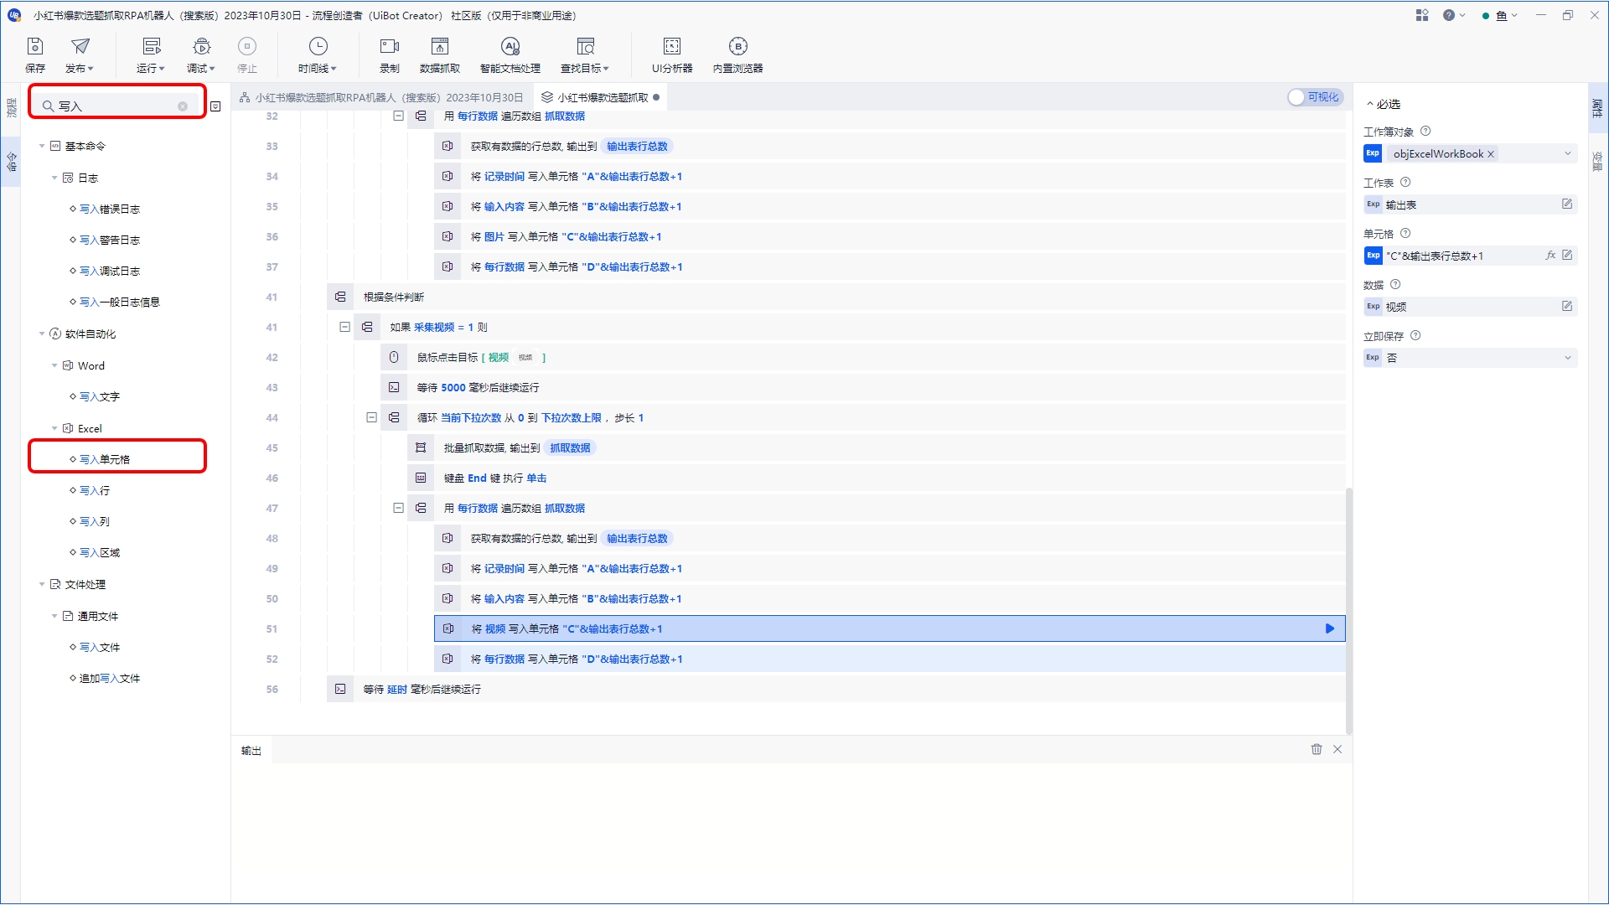
Task: Click the 停止 (Stop) button
Action: click(x=247, y=53)
